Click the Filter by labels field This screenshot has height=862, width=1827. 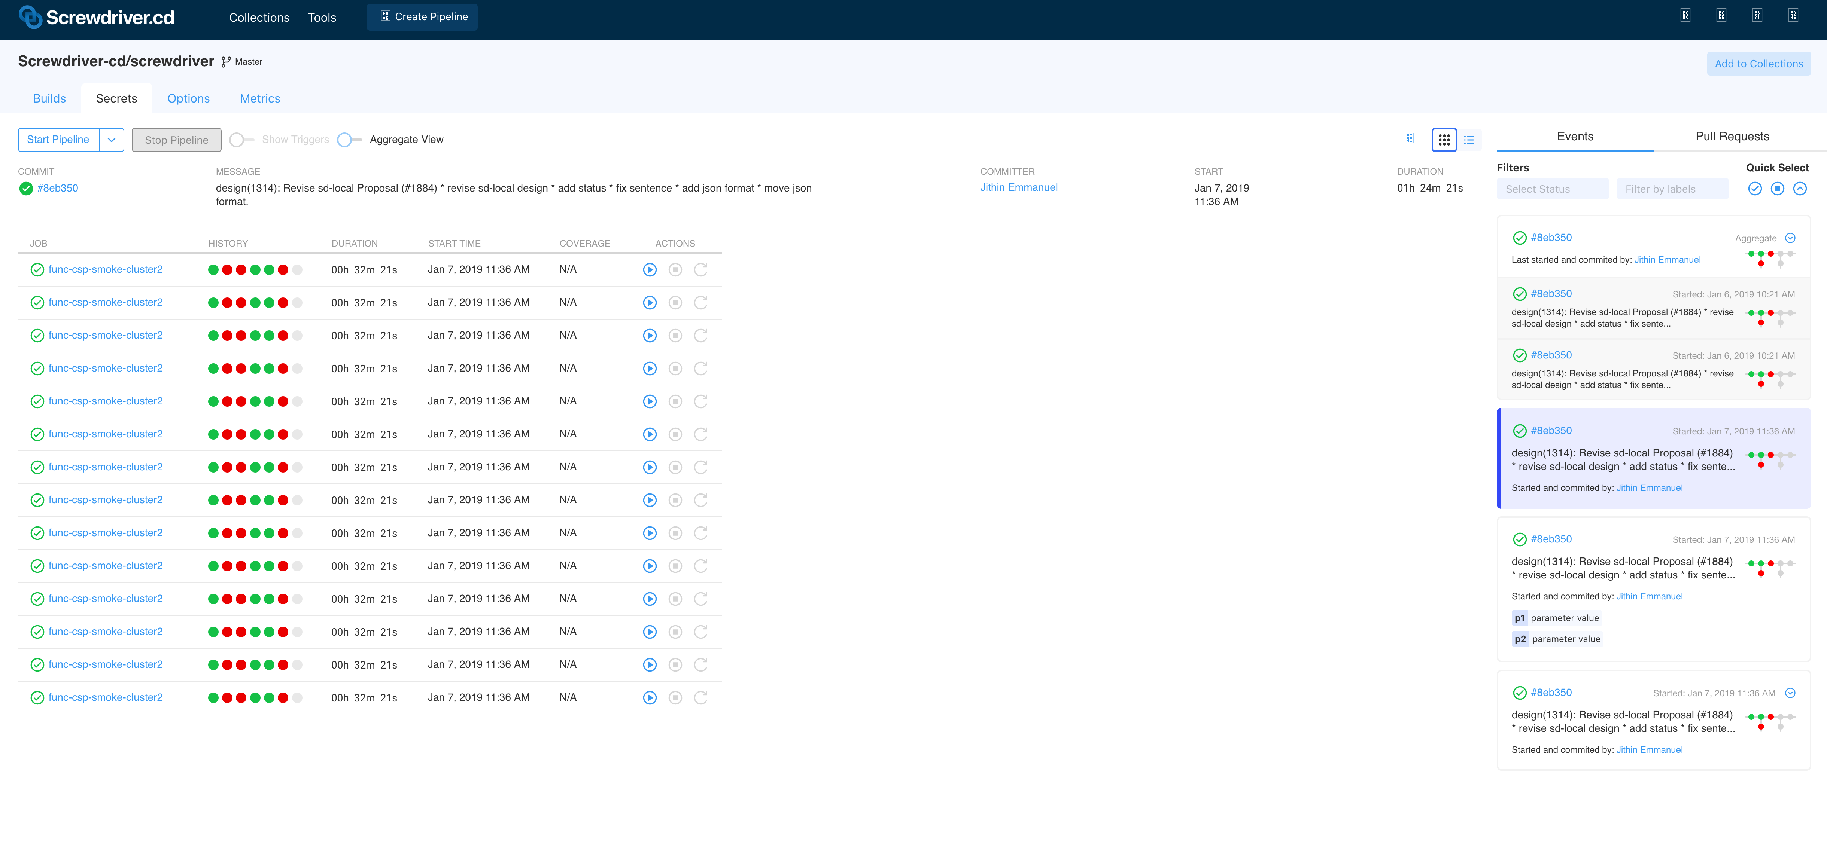click(x=1672, y=189)
